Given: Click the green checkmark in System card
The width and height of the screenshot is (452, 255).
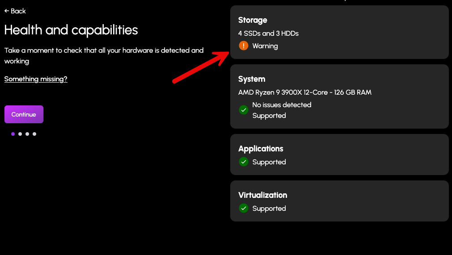Looking at the screenshot, I should tap(243, 110).
